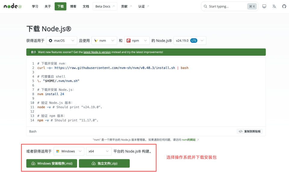Open the 贡献 navigation link
The width and height of the screenshot is (289, 172).
point(126,6)
